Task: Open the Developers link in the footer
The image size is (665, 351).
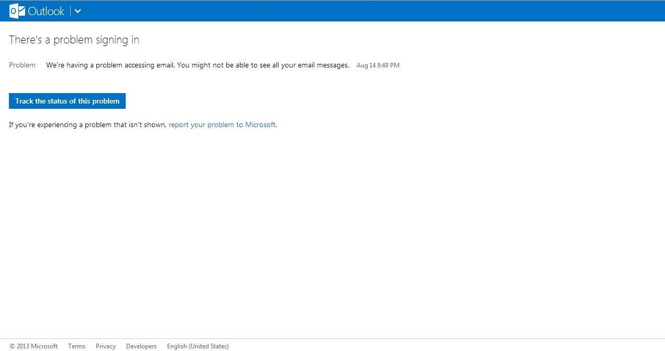Action: click(x=141, y=346)
